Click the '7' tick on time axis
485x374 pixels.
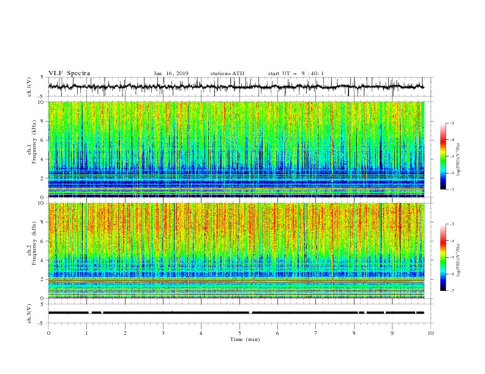(316, 333)
